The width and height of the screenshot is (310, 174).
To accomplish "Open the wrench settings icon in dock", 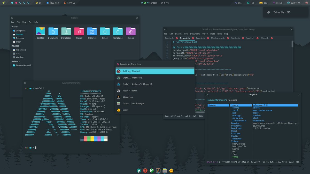I will [x=139, y=170].
